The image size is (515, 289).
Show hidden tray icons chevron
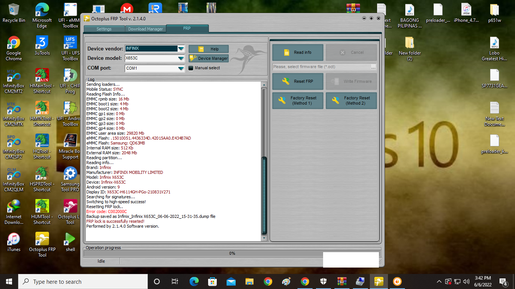439,281
